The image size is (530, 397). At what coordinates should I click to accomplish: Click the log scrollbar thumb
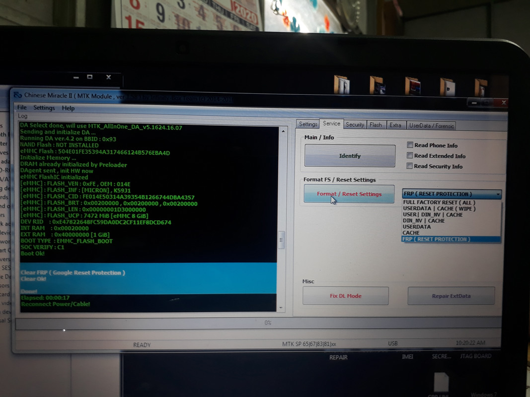pos(281,240)
